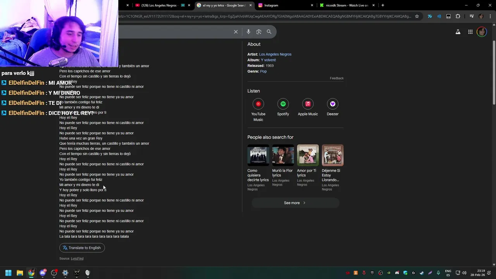Click lyric 'La lala lara lara' last line

[94, 236]
